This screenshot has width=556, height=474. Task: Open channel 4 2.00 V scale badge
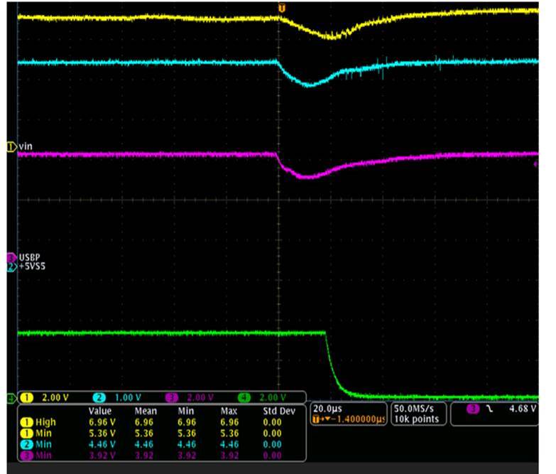263,398
